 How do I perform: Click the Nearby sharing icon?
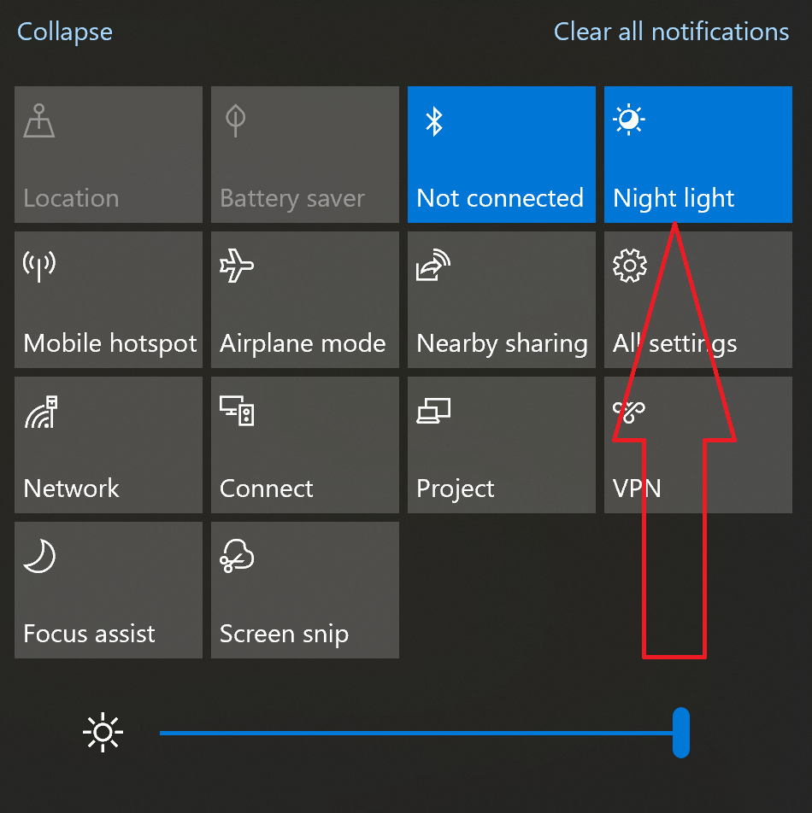[433, 265]
